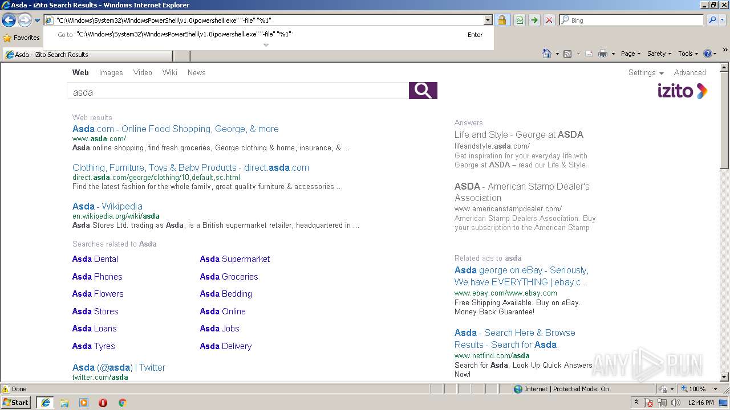The image size is (730, 410).
Task: Click the 100% zoom level button
Action: (x=693, y=389)
